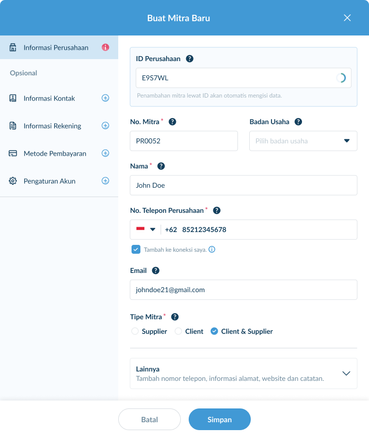Screen dimensions: 369x438
Task: Click help icon next to ID Perusahaan
Action: click(190, 59)
